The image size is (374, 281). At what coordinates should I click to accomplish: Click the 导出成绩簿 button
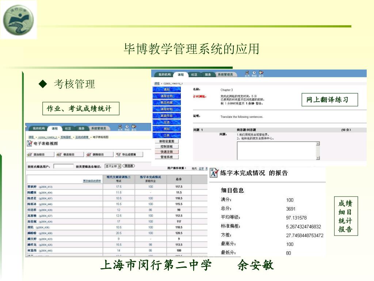coord(129,154)
